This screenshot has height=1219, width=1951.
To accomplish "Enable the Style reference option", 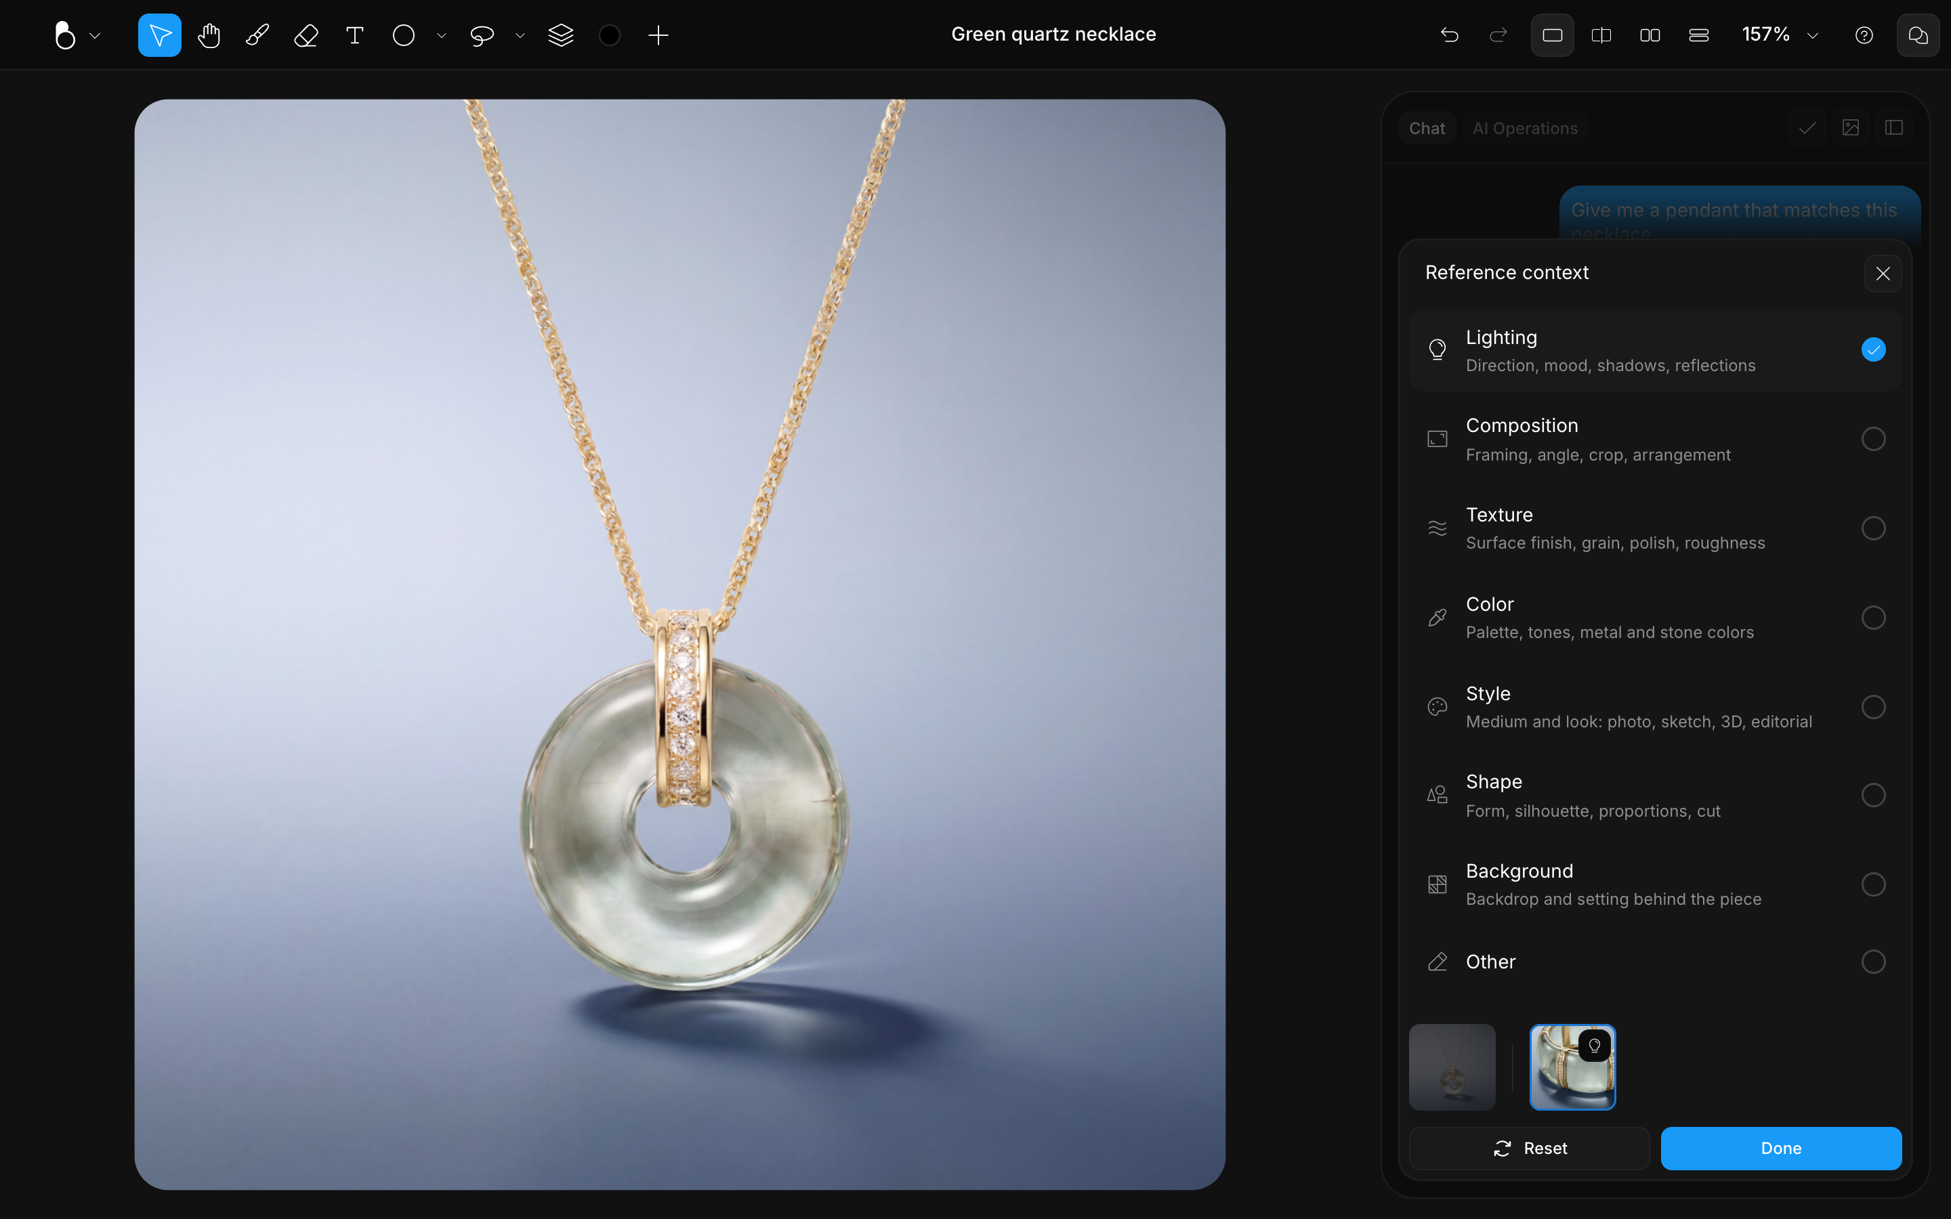I will click(x=1874, y=707).
